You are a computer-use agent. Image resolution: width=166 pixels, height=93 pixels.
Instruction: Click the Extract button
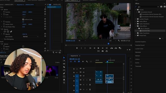point(116,48)
